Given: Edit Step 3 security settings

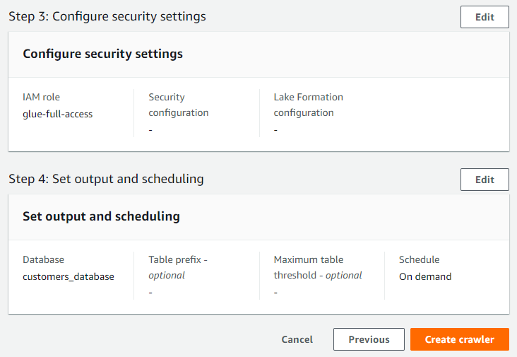Looking at the screenshot, I should click(485, 17).
